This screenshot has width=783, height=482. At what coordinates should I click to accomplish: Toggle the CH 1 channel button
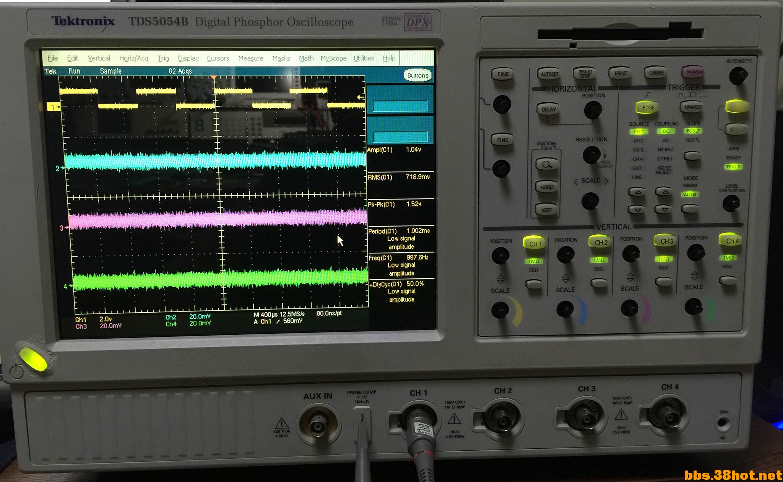click(535, 244)
